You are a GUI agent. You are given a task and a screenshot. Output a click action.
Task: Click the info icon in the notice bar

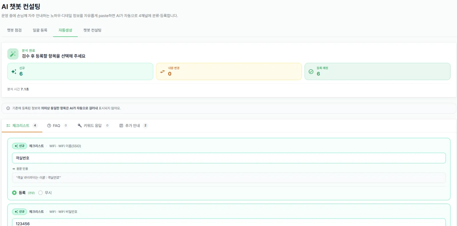[8, 108]
